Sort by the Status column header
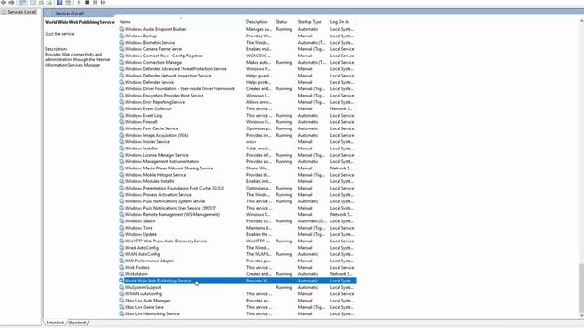Image resolution: width=584 pixels, height=328 pixels. click(x=286, y=22)
